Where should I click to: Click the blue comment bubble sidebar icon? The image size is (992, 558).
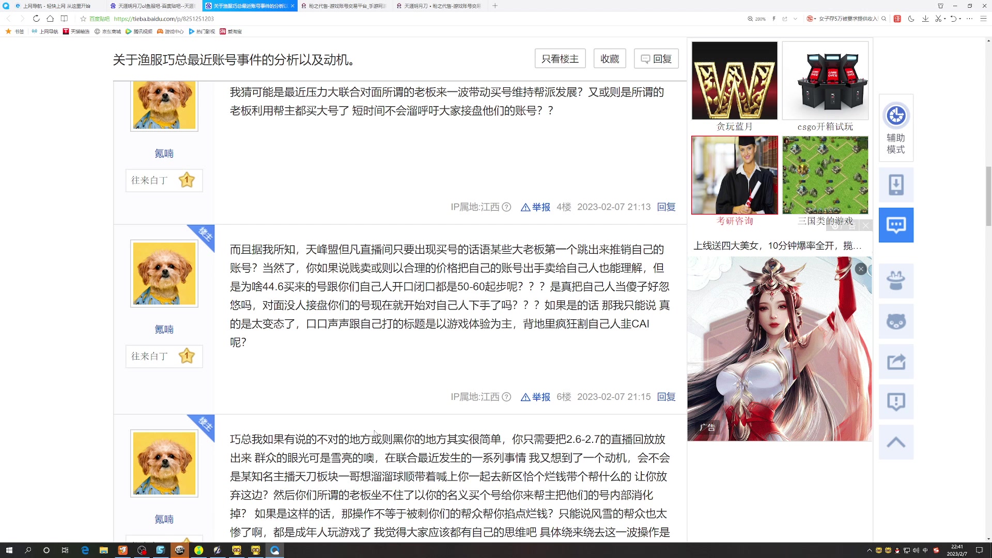(x=896, y=225)
